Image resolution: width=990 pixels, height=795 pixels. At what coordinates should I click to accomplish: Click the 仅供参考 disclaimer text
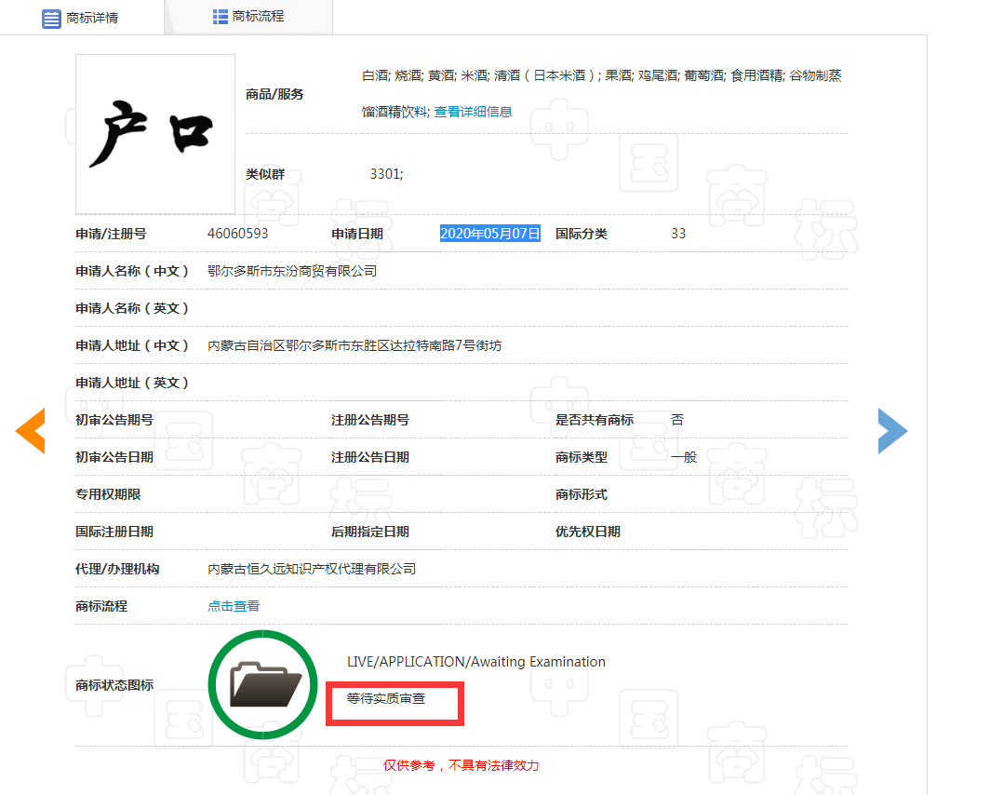(462, 764)
